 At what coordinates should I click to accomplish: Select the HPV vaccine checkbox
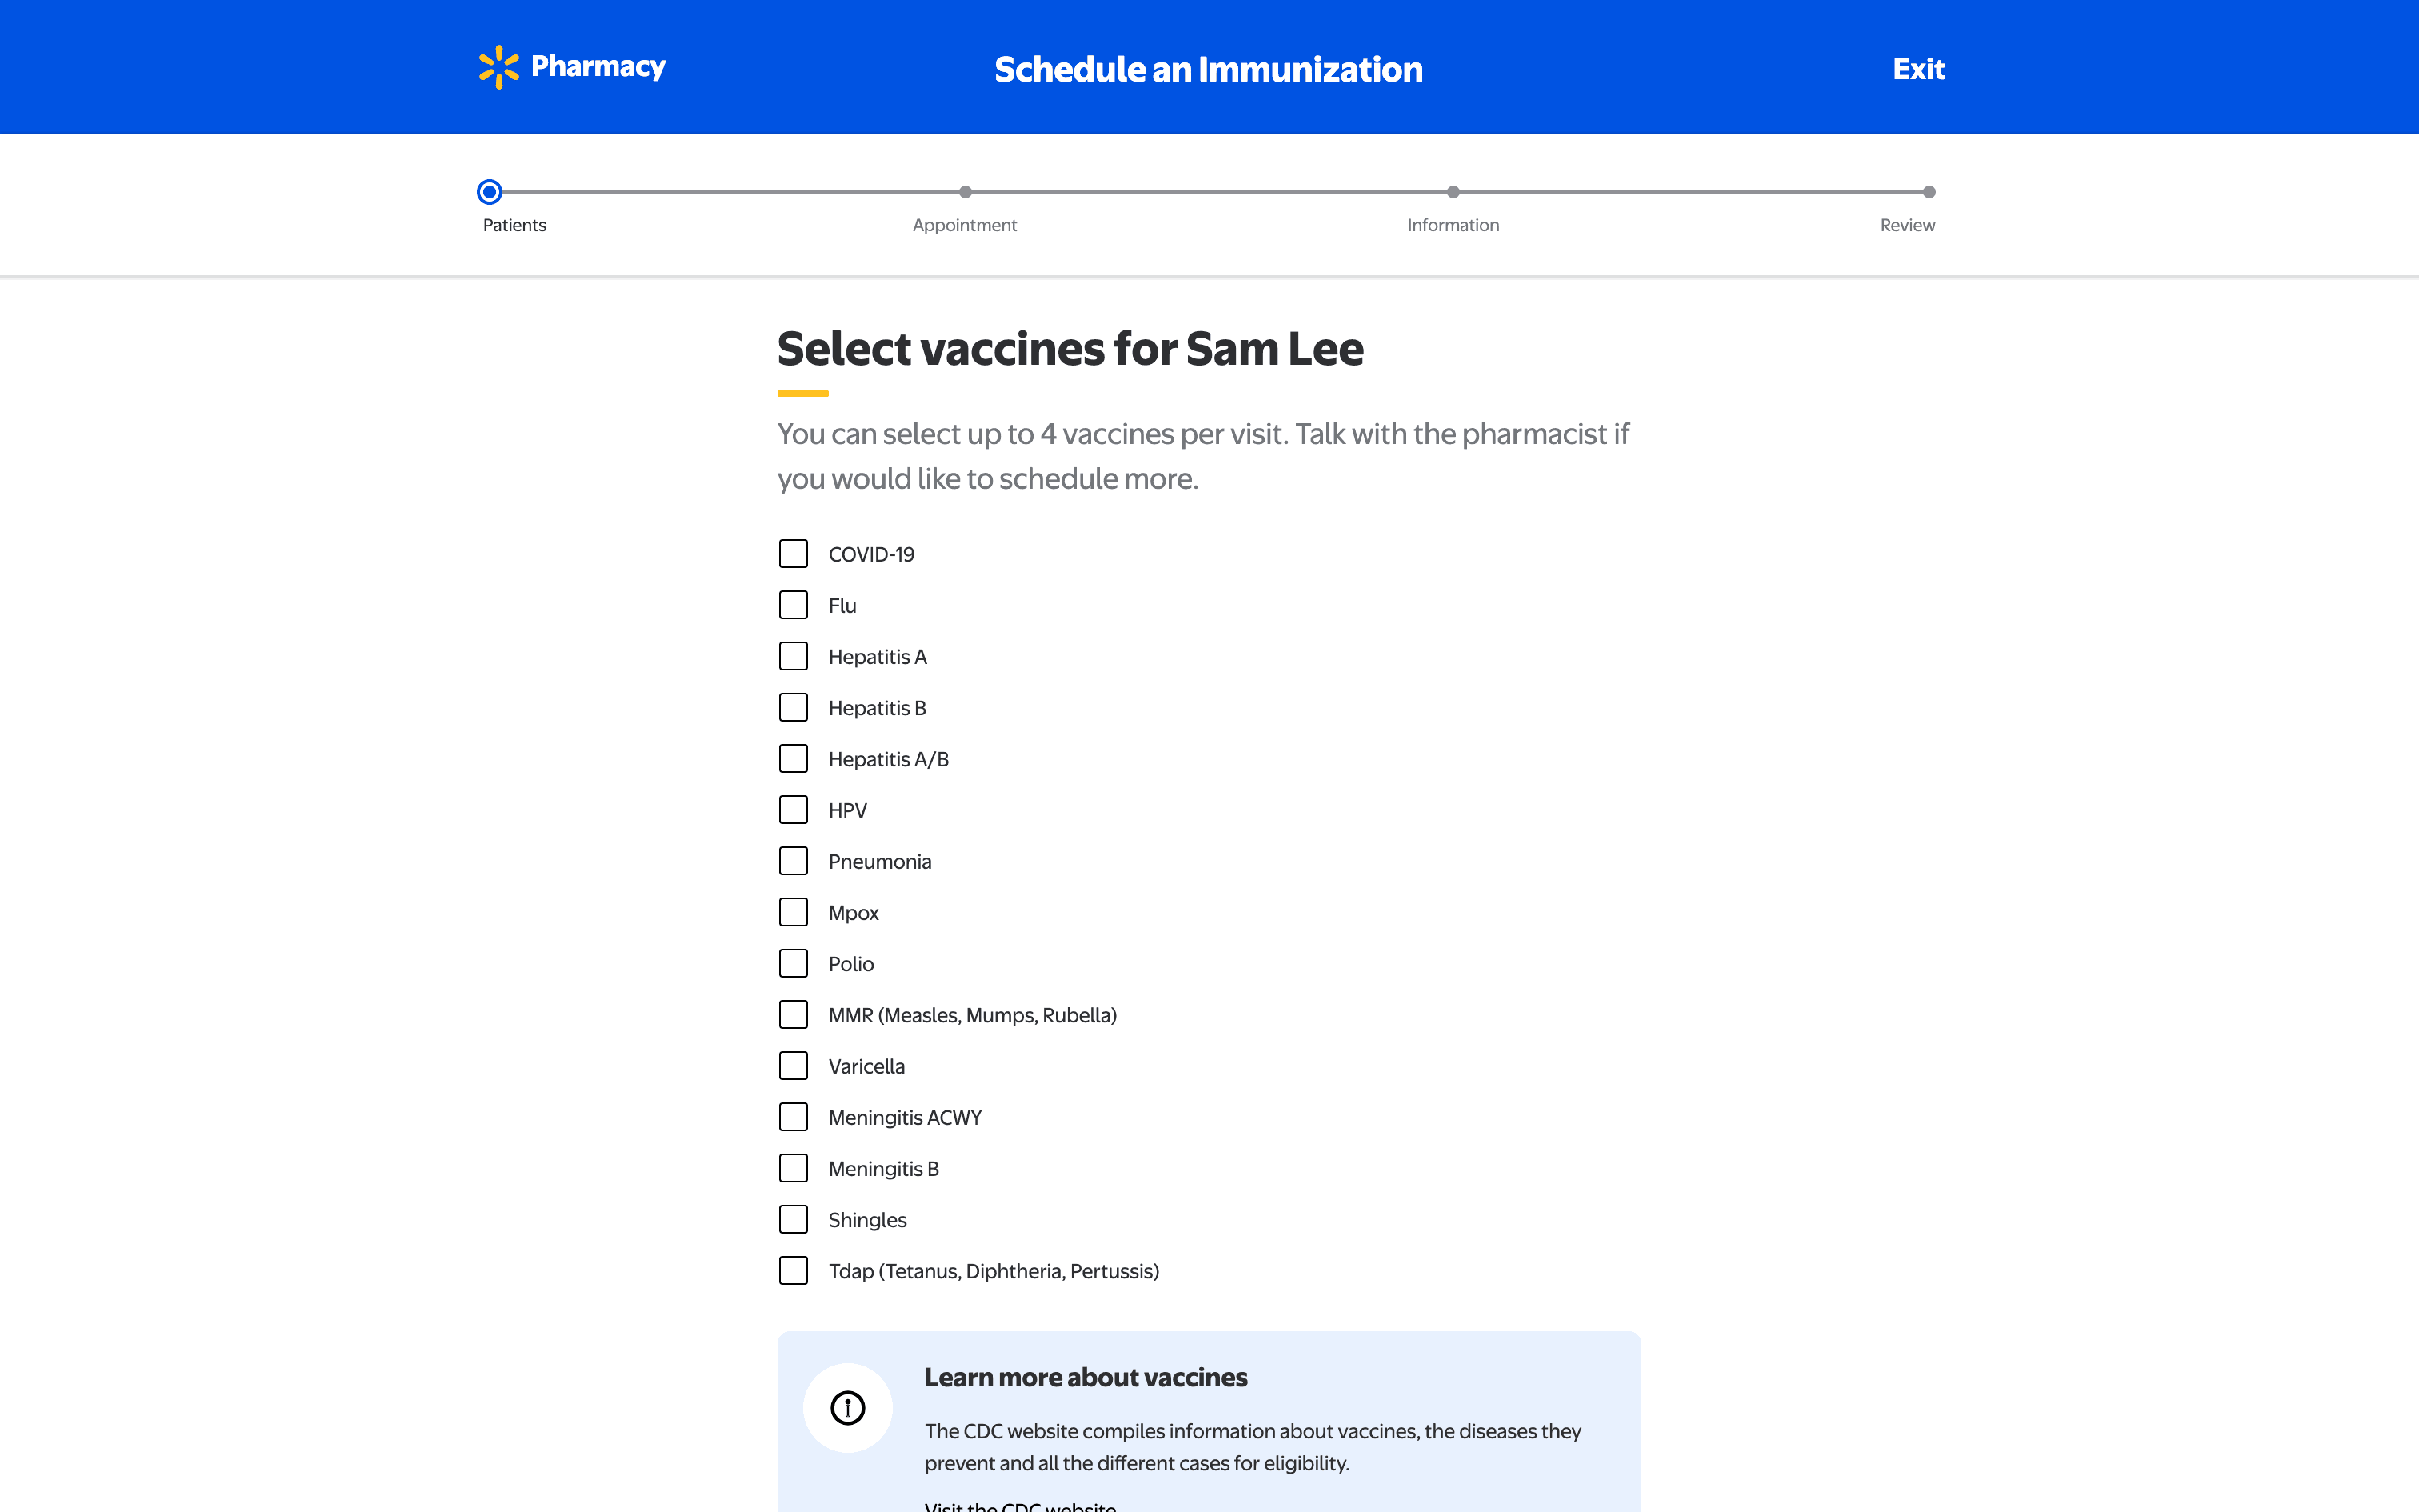(x=793, y=810)
